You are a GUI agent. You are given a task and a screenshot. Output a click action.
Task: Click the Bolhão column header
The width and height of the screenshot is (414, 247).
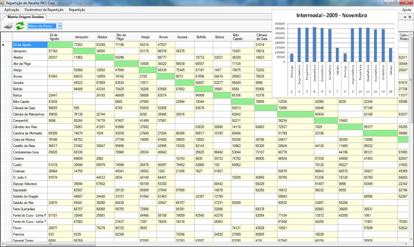coord(201,37)
